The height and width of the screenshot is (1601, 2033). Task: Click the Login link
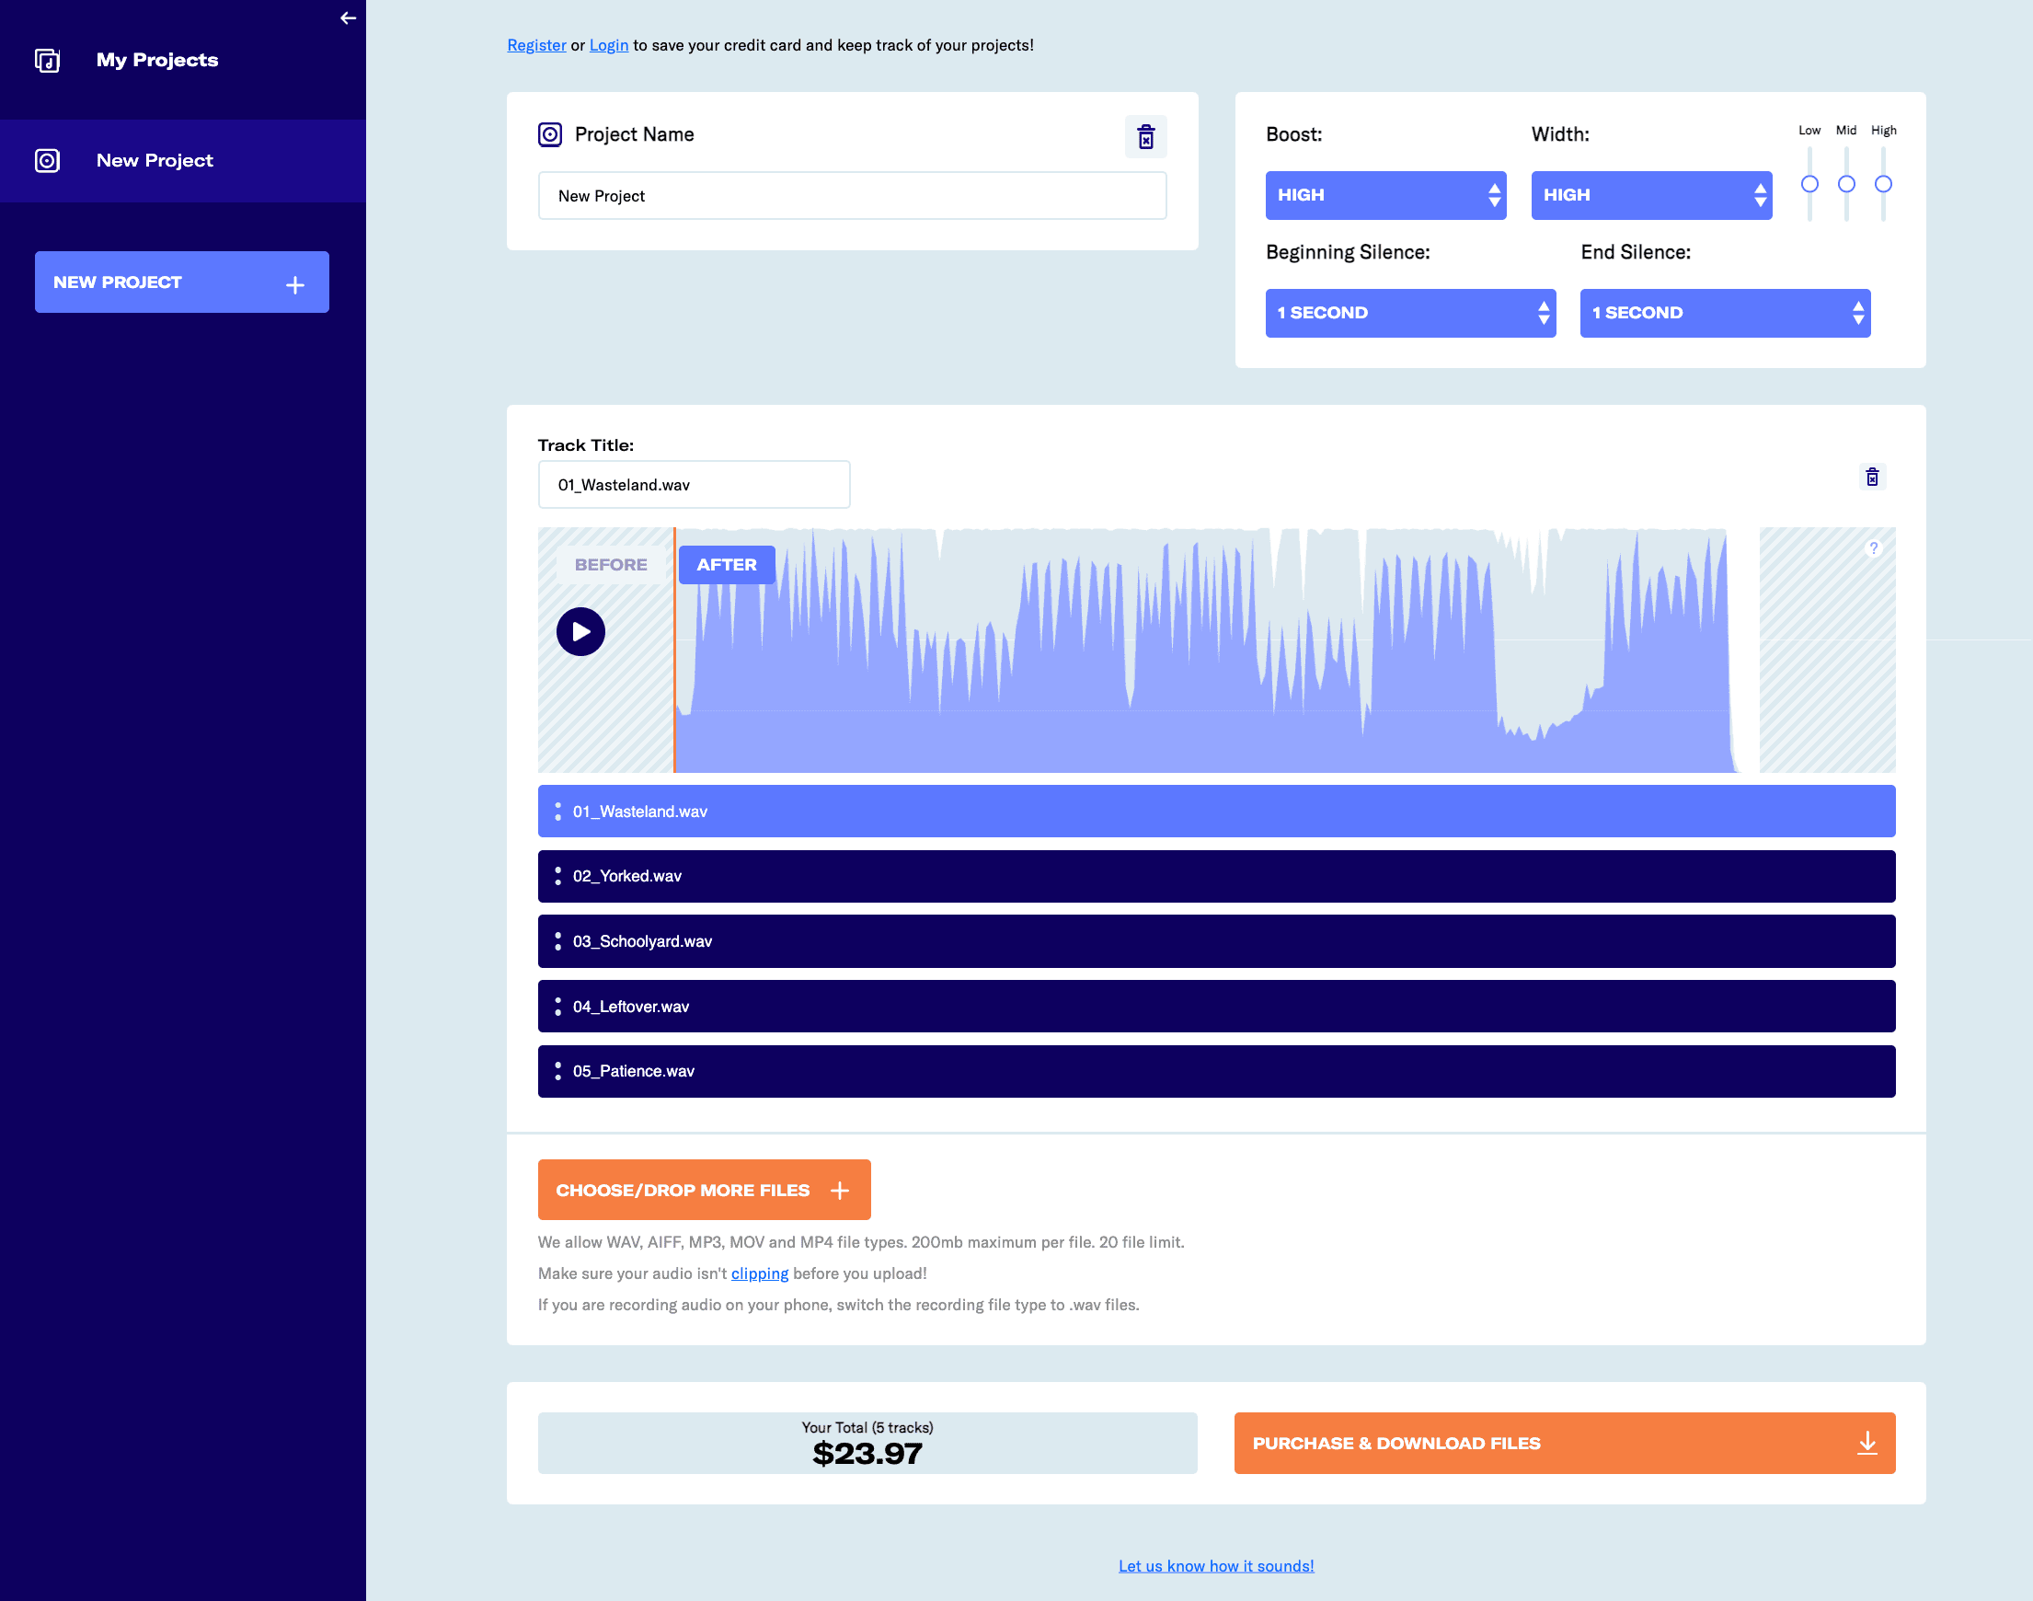pos(608,45)
